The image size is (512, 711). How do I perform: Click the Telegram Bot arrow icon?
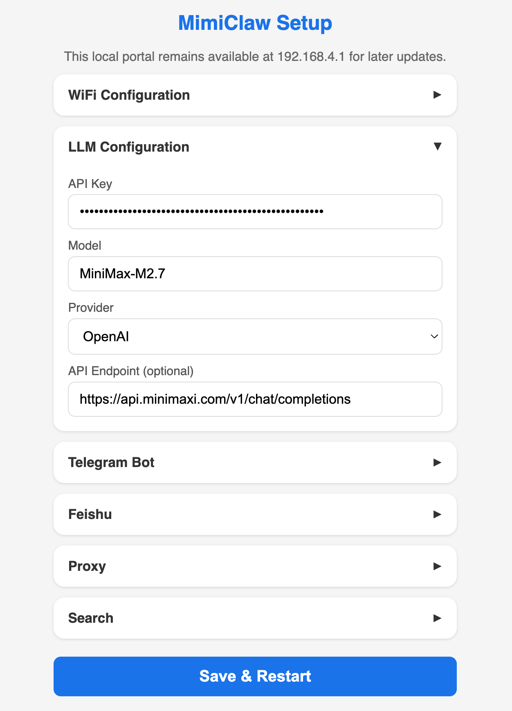(x=438, y=462)
